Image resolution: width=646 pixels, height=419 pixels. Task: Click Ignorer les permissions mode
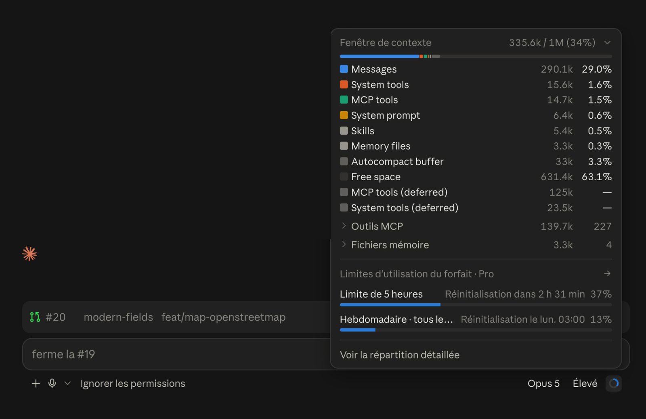pos(133,384)
